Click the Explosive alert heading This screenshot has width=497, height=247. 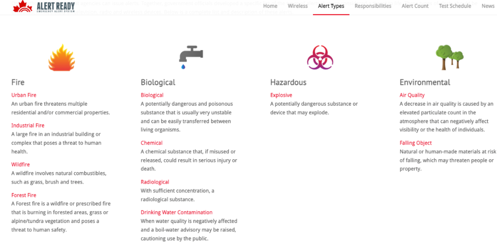tap(281, 95)
